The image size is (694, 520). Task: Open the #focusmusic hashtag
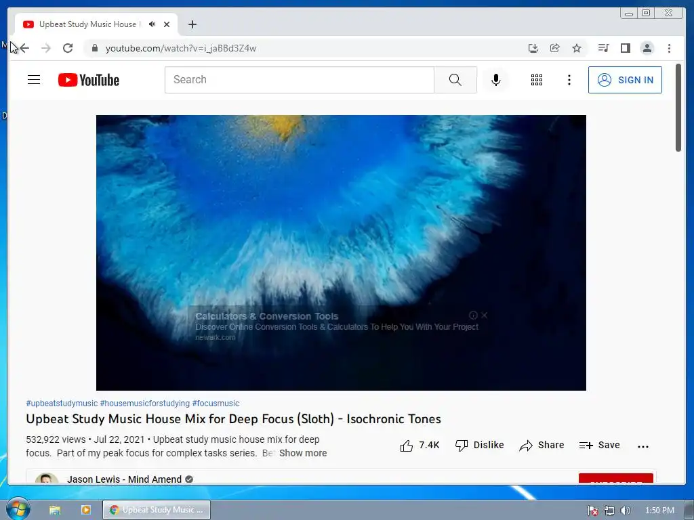coord(216,404)
